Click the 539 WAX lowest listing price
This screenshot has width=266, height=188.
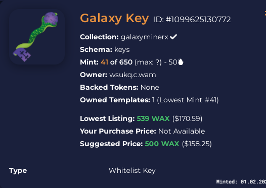point(153,118)
